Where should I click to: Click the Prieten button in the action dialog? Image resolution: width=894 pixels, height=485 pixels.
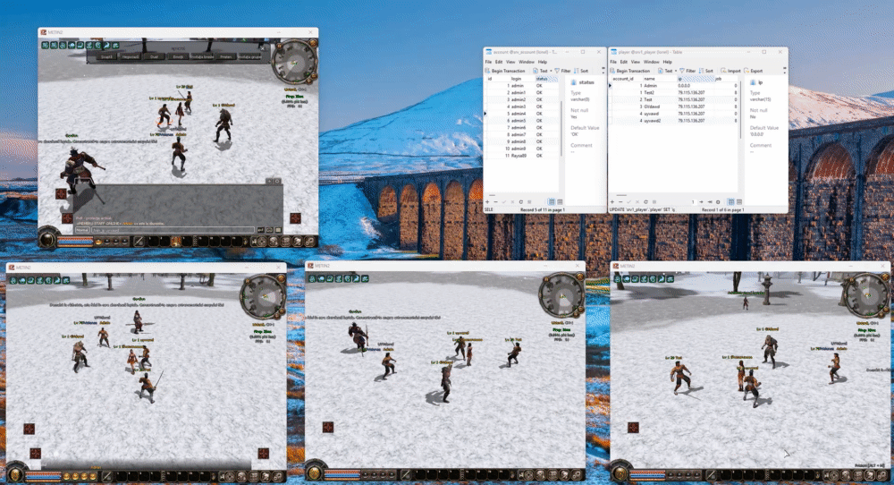226,56
